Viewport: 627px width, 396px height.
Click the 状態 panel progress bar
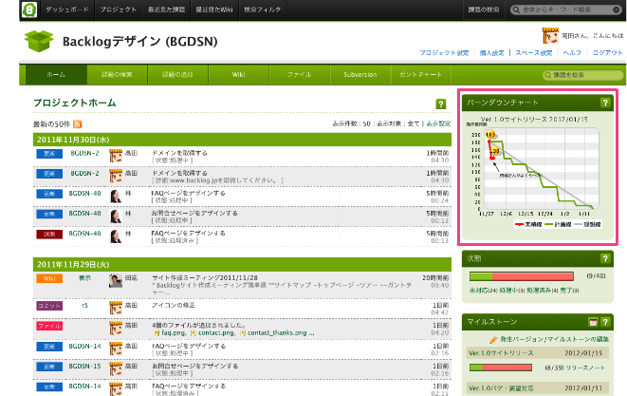(x=522, y=276)
